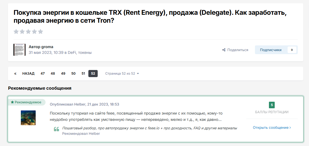Click the Подписчики followers button
This screenshot has width=309, height=146.
point(271,50)
